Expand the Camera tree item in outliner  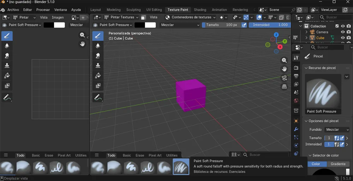point(306,32)
